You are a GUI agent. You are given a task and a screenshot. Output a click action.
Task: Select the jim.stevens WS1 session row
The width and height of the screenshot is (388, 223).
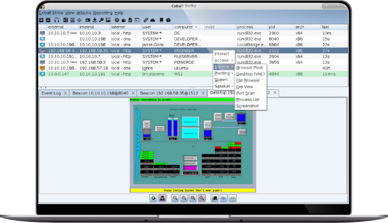coord(193,74)
